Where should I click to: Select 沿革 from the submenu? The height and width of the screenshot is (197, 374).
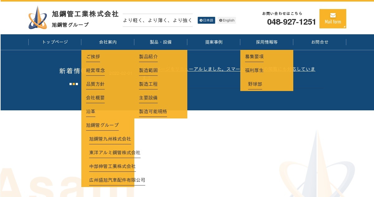point(91,112)
